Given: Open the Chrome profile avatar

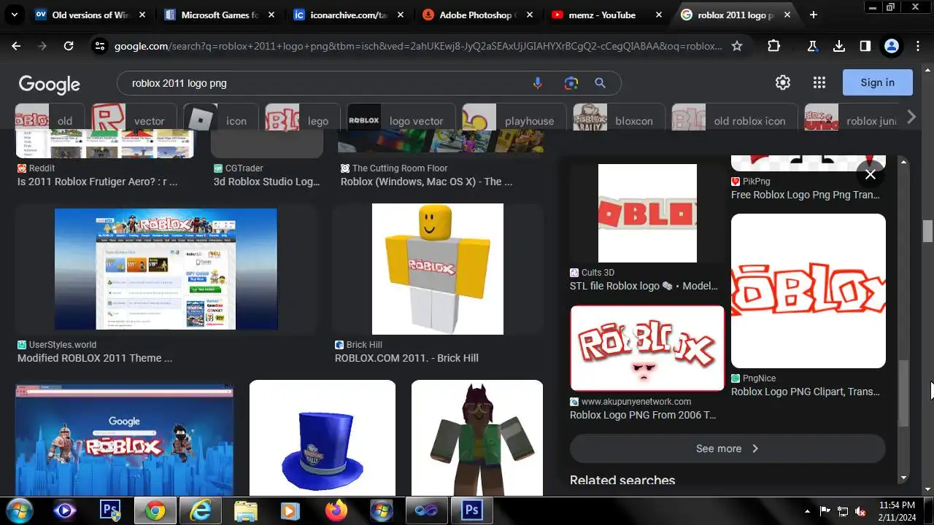Looking at the screenshot, I should pyautogui.click(x=891, y=46).
